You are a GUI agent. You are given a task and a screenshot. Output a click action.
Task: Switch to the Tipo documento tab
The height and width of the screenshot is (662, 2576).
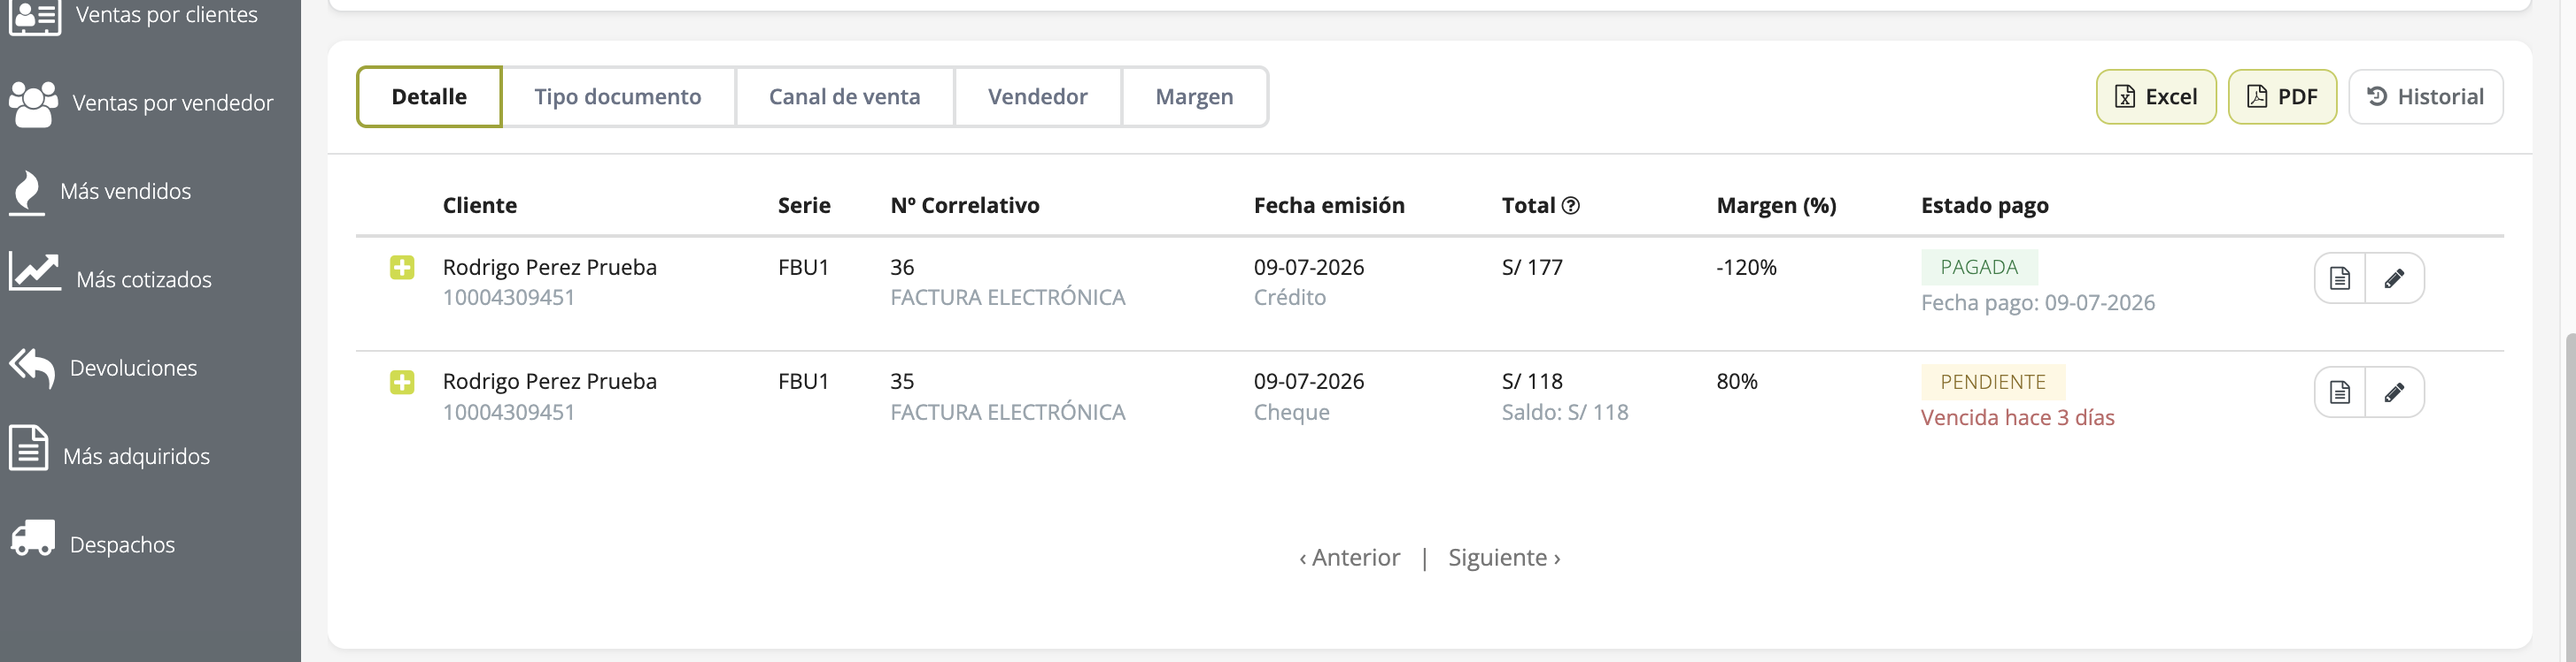618,97
